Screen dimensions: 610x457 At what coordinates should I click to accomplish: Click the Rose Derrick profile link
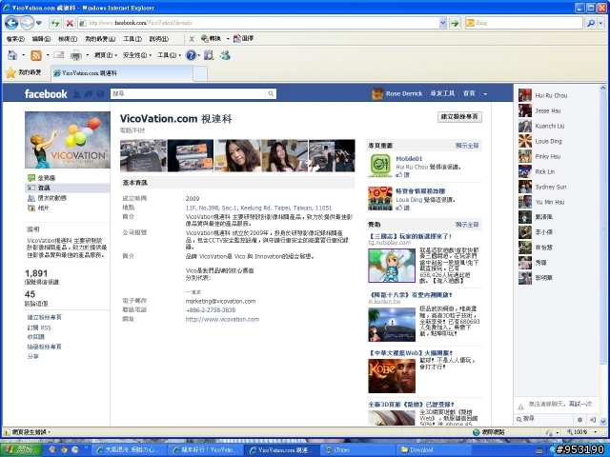tap(404, 93)
